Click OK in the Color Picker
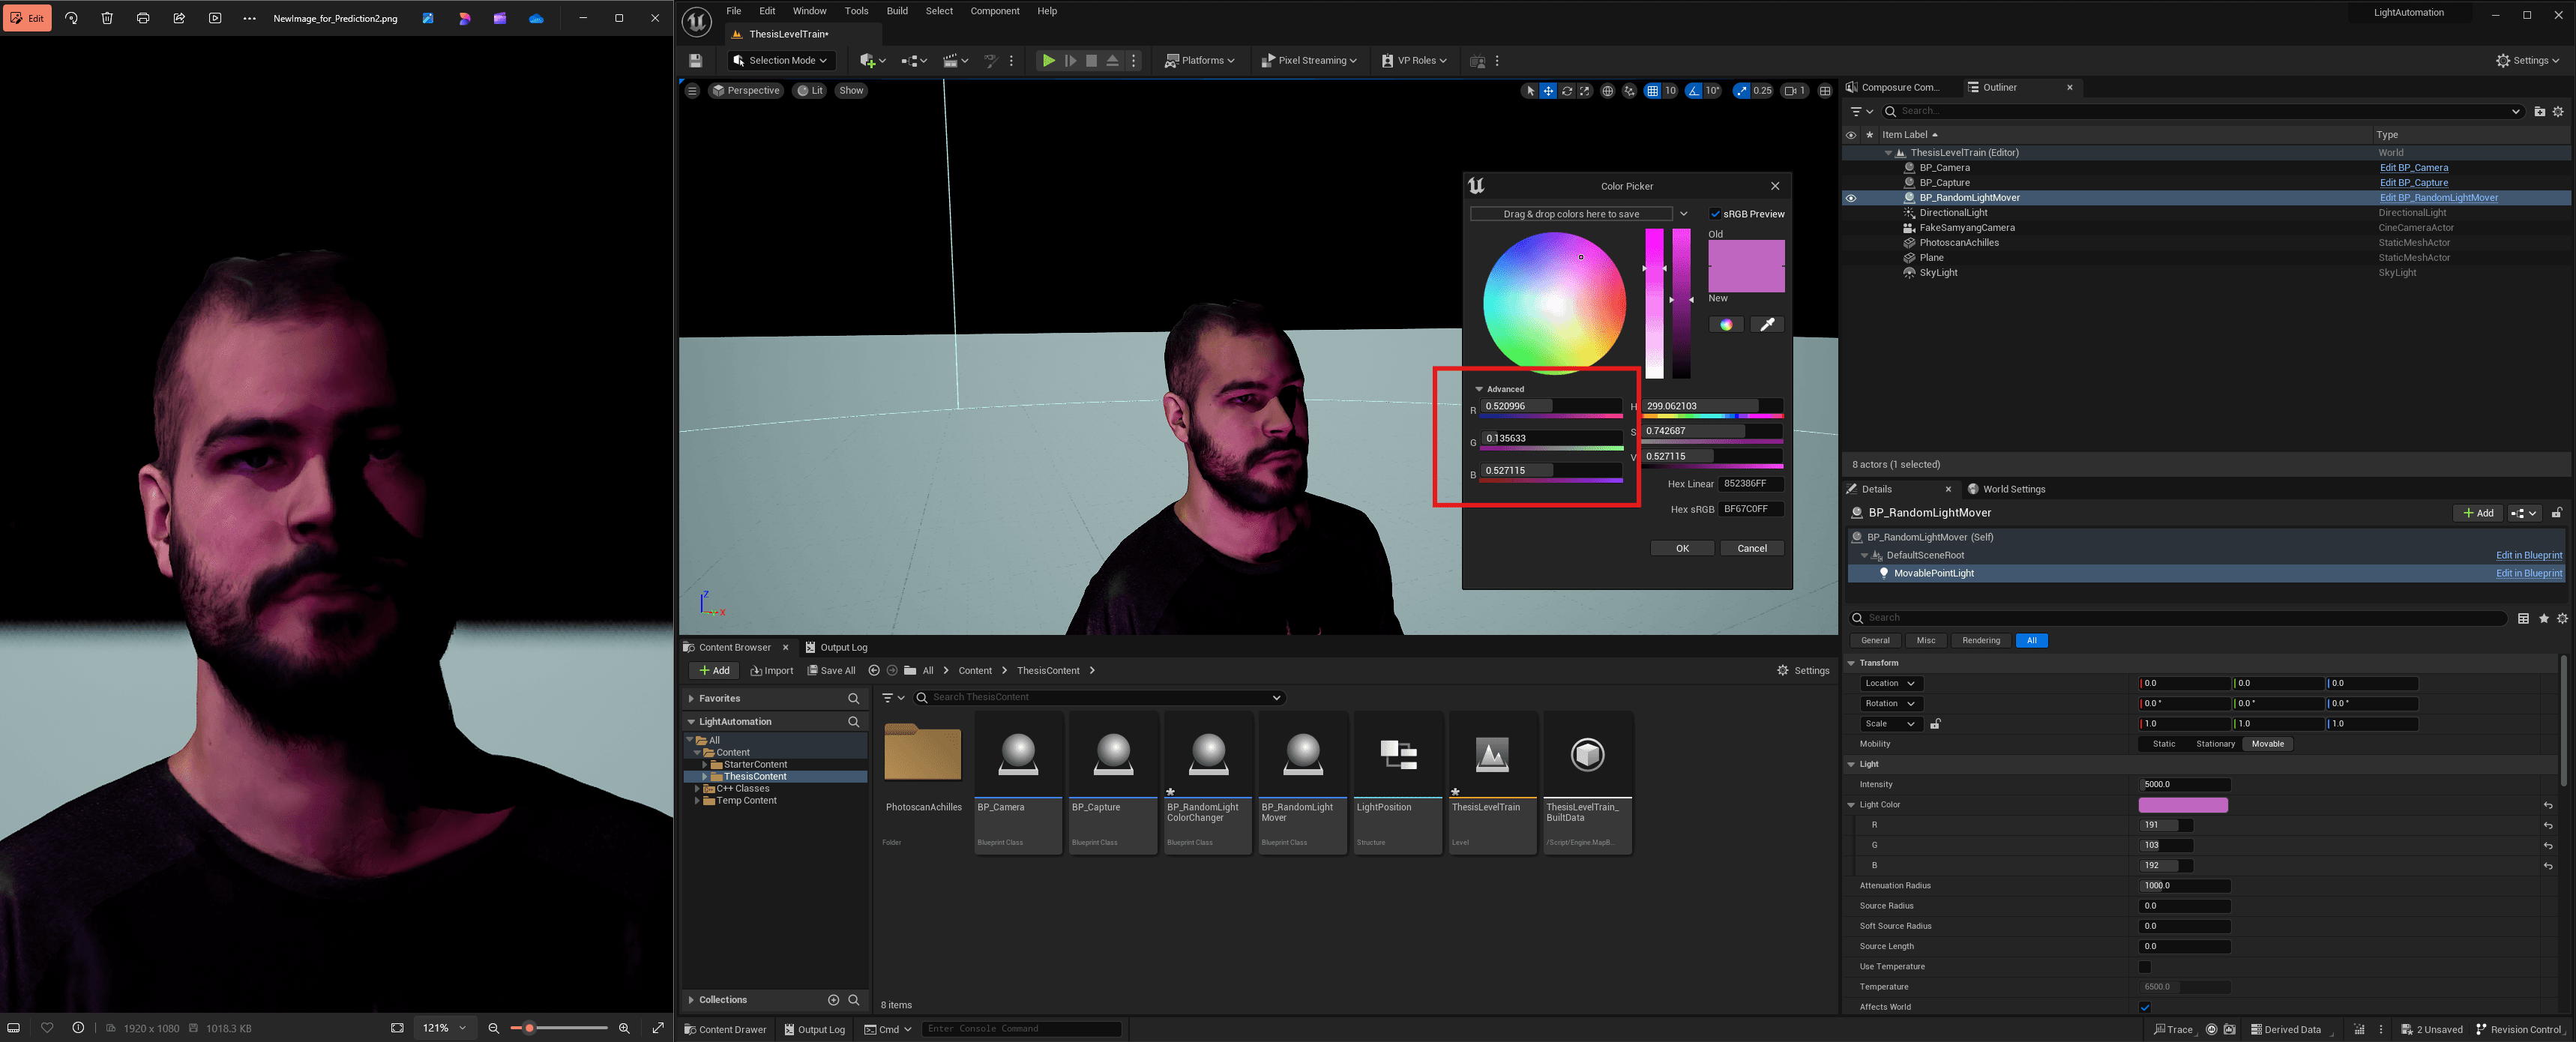2576x1042 pixels. click(x=1682, y=548)
